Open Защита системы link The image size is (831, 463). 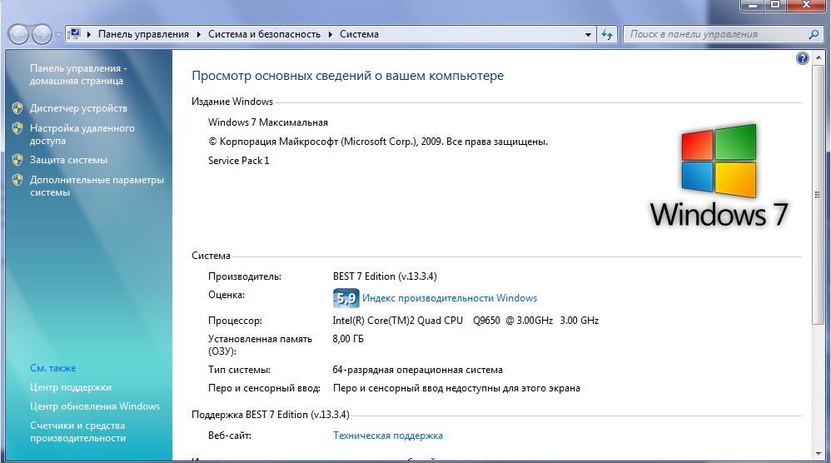(68, 160)
